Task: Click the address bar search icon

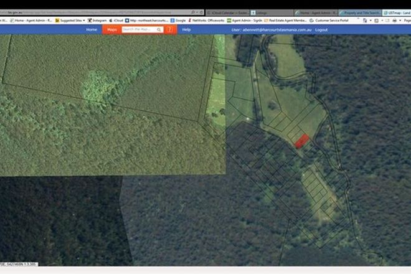Action: pyautogui.click(x=193, y=12)
